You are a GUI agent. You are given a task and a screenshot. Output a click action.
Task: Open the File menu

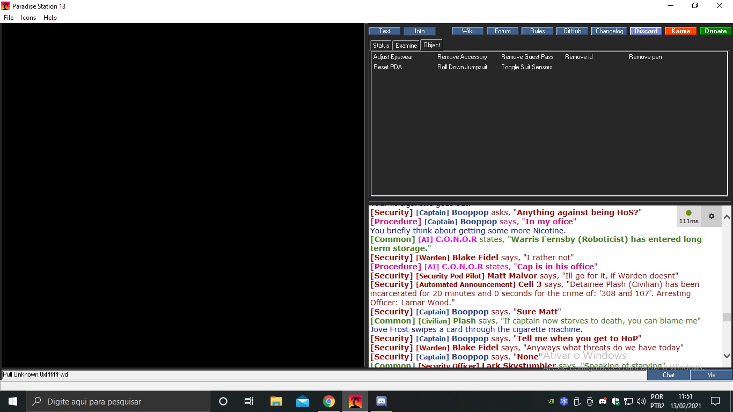9,18
